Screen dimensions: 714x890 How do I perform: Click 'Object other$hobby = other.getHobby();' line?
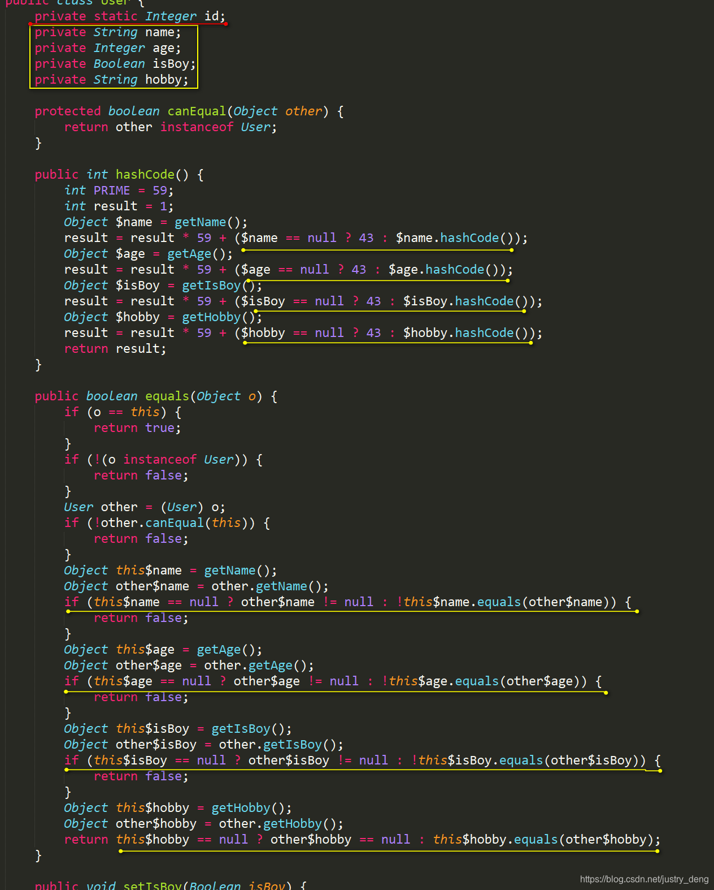(203, 824)
